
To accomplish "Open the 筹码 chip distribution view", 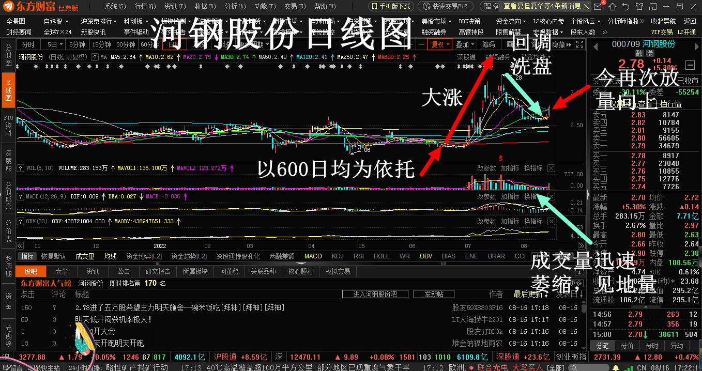I will point(488,44).
